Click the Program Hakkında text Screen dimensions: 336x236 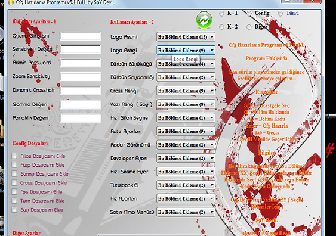coord(266,58)
